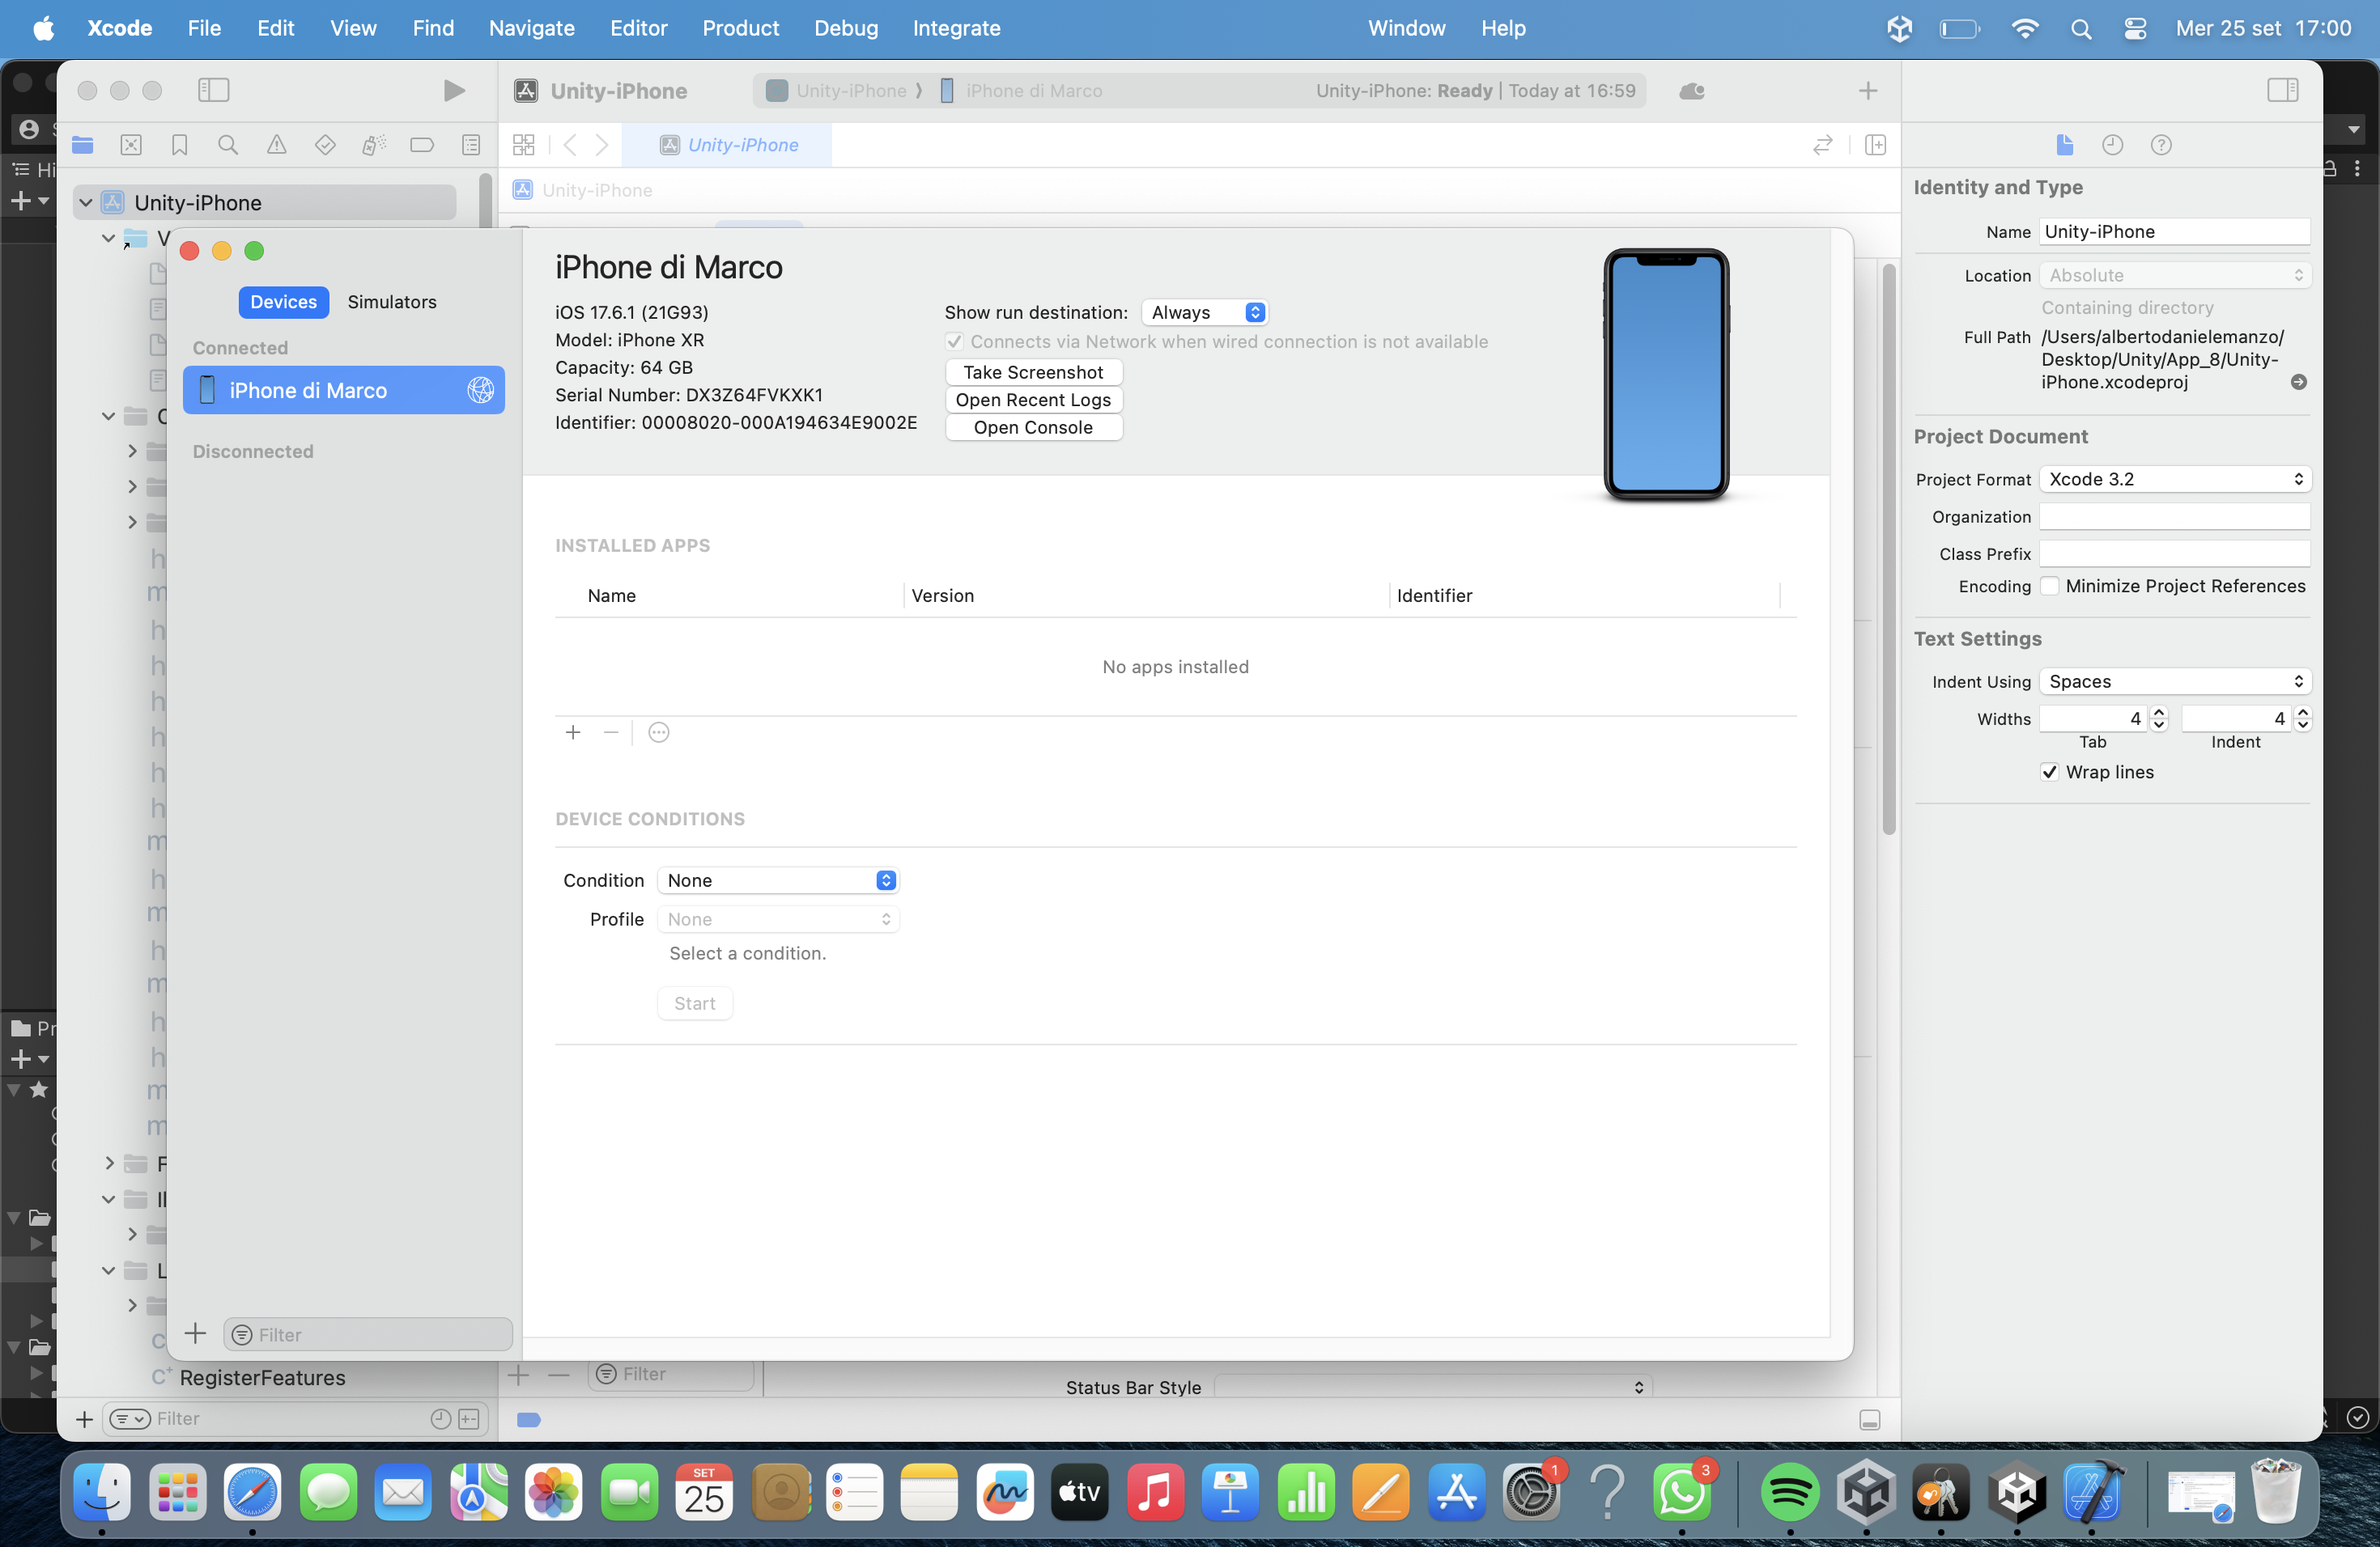Toggle source-control status filter icon
Viewport: 2380px width, 1547px height.
(x=469, y=1419)
